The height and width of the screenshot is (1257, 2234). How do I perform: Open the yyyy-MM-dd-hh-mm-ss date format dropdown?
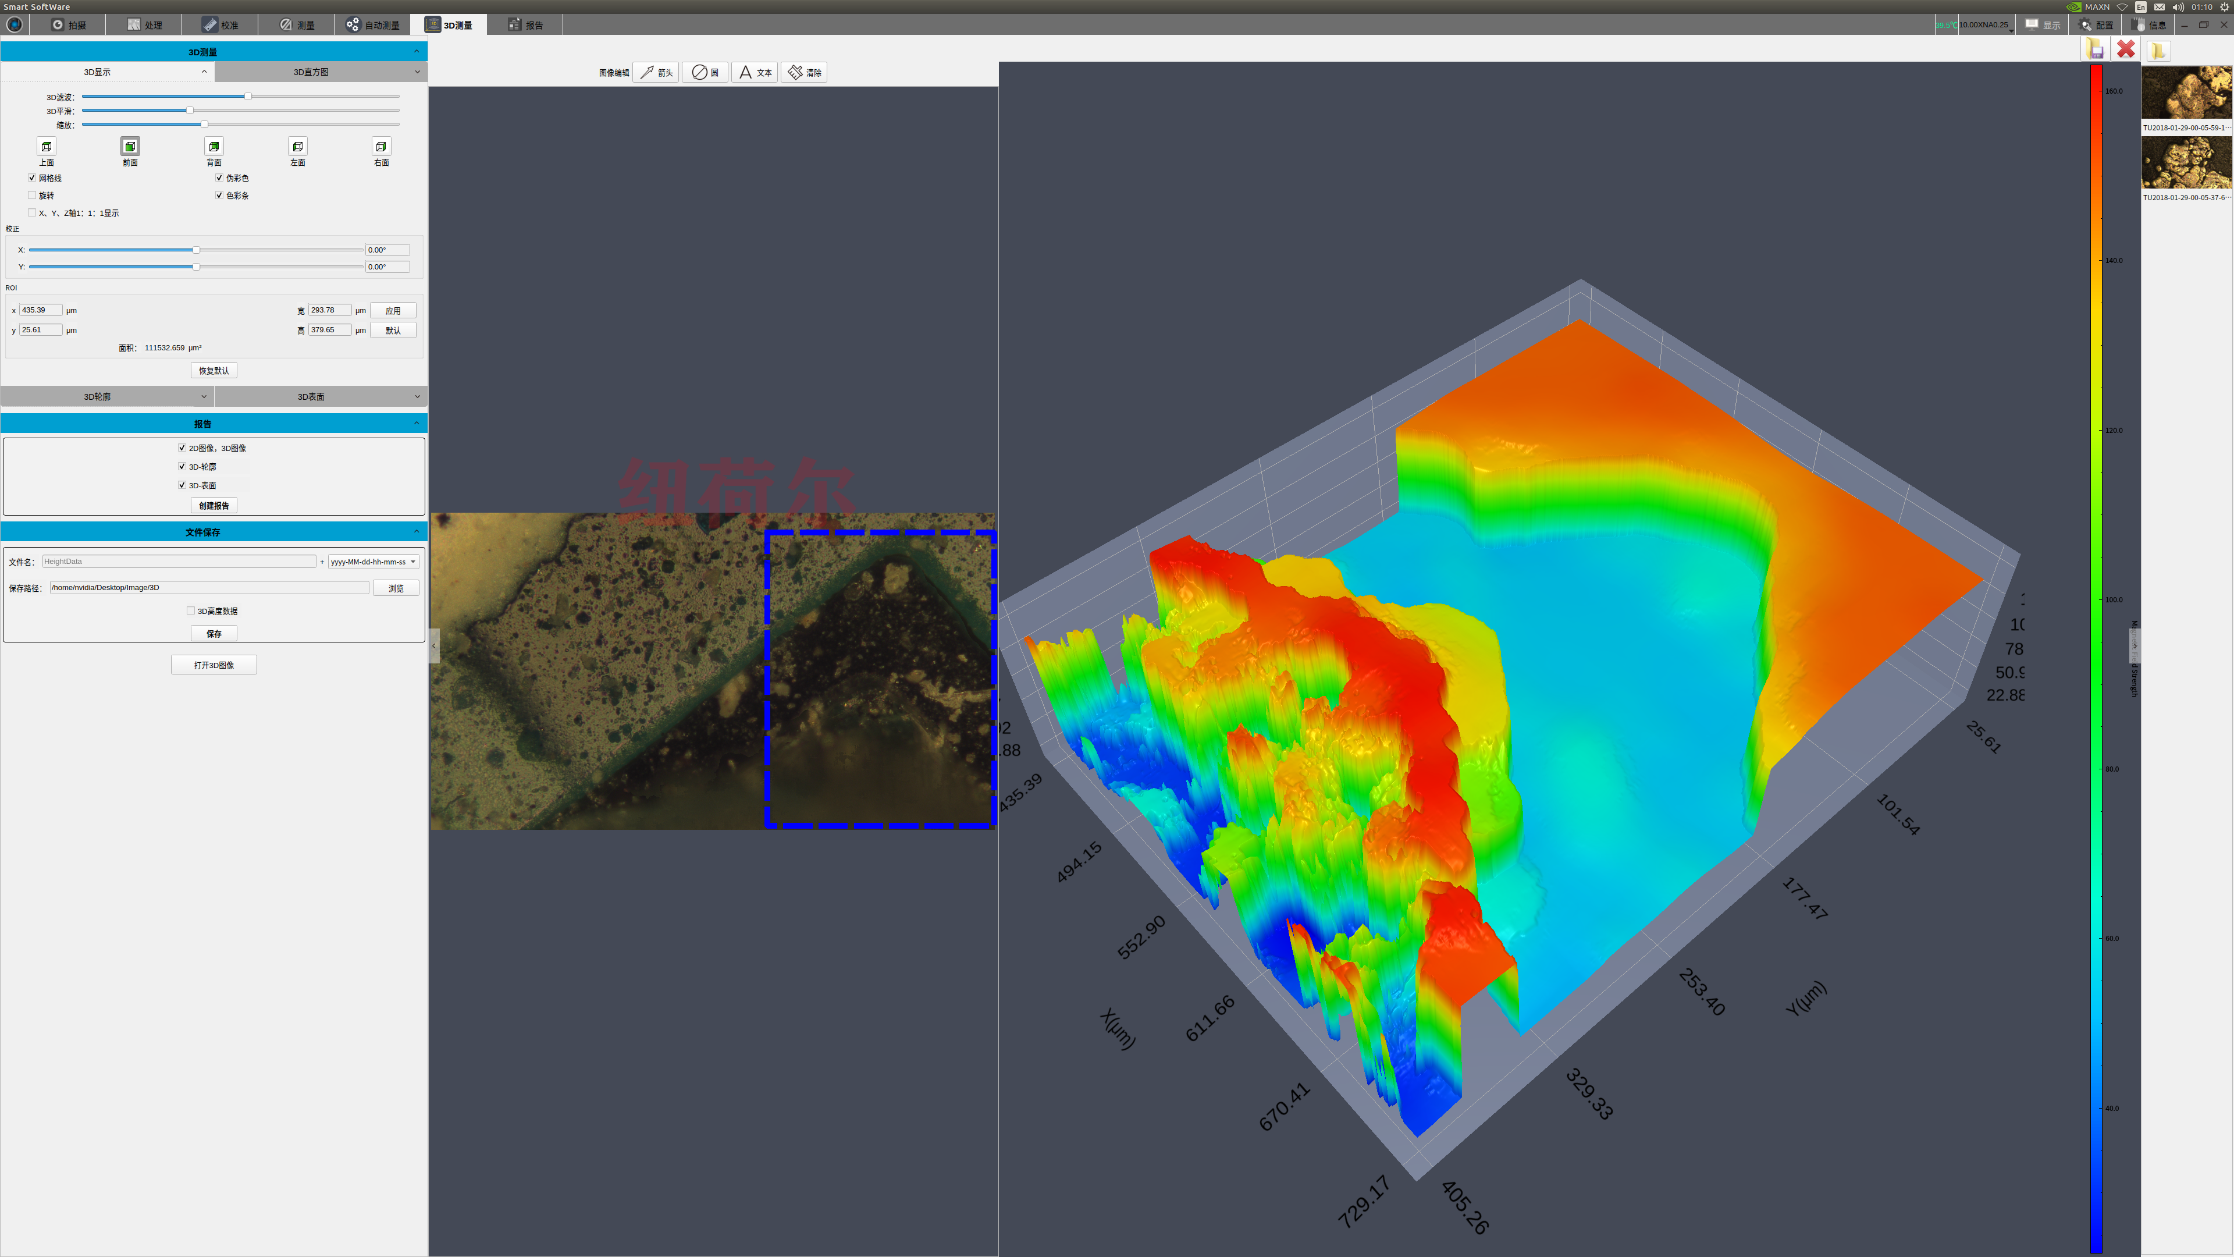[x=373, y=561]
